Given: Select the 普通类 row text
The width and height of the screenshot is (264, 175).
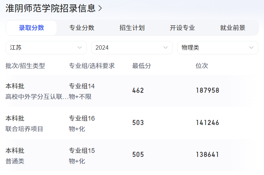Looking at the screenshot, I should (x=15, y=161).
